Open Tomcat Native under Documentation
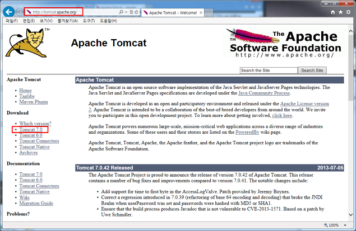The width and height of the screenshot is (356, 231). pyautogui.click(x=34, y=192)
